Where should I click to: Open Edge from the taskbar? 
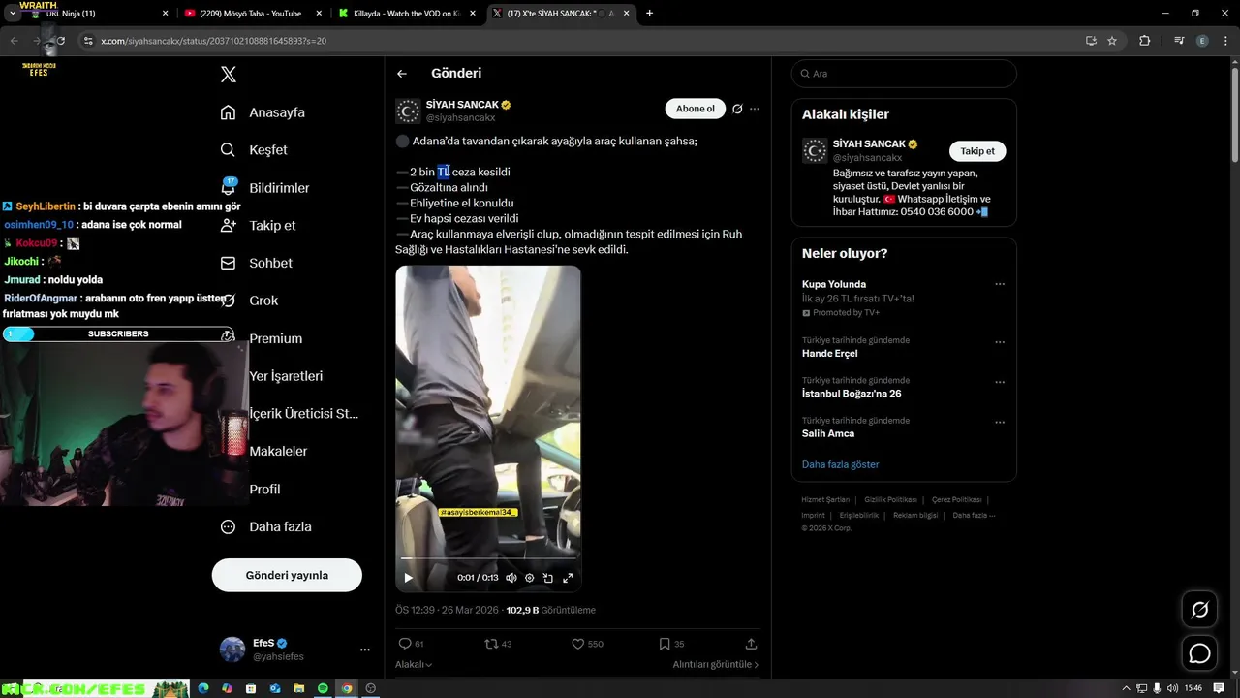[x=203, y=688]
